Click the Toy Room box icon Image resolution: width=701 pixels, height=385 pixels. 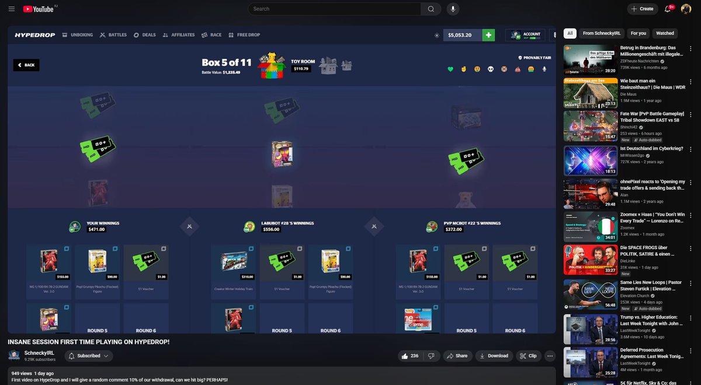[272, 64]
